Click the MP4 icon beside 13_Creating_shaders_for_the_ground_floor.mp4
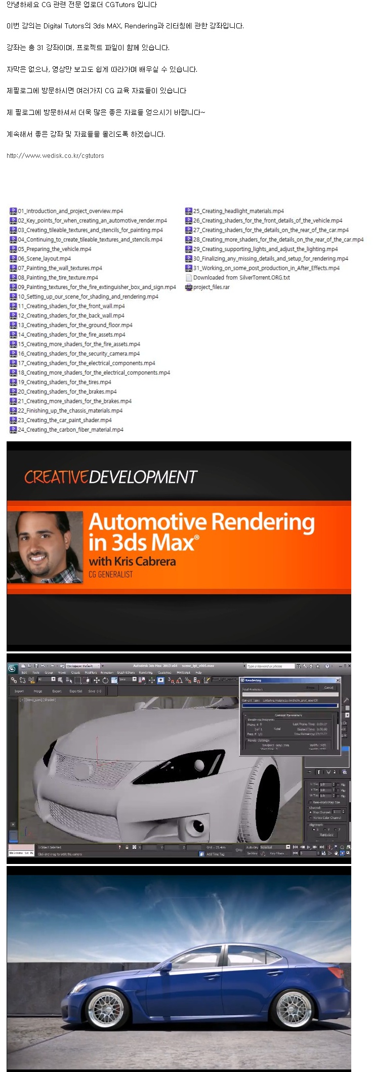Image resolution: width=373 pixels, height=1072 pixels. click(x=14, y=325)
